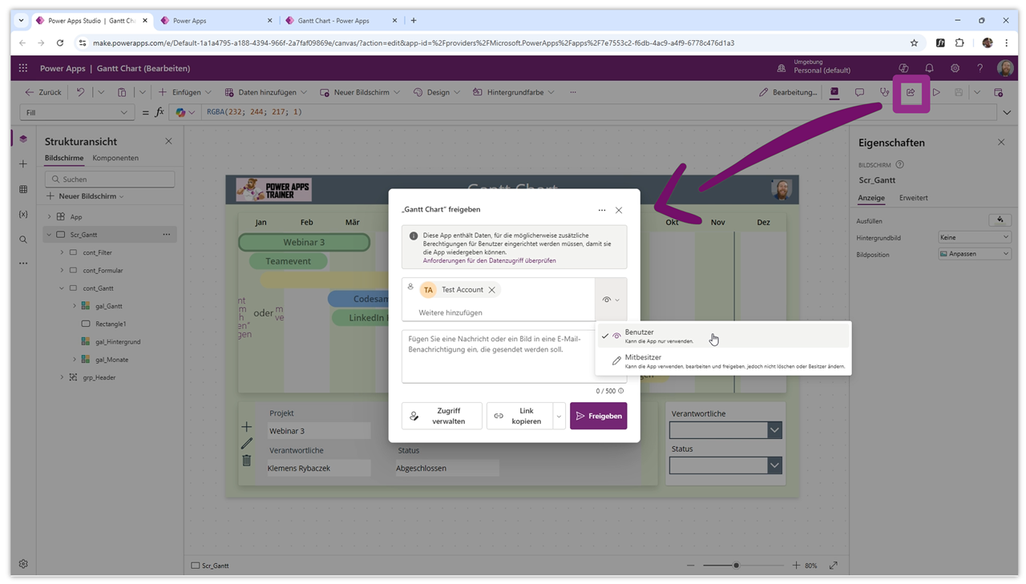Open the Erweitert properties tab
Viewport: 1026px width, 584px height.
tap(914, 198)
